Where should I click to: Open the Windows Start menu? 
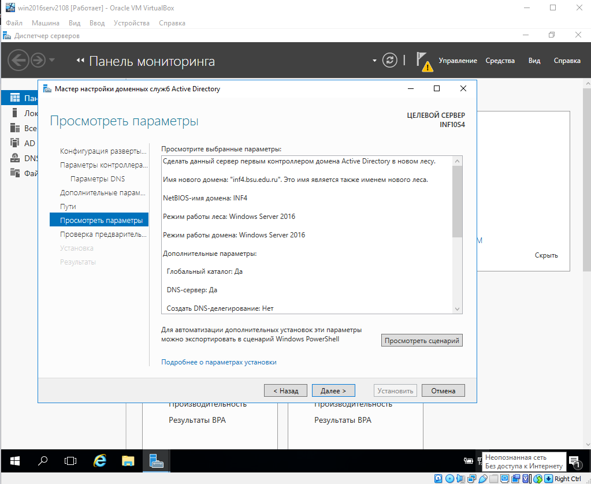(15, 461)
